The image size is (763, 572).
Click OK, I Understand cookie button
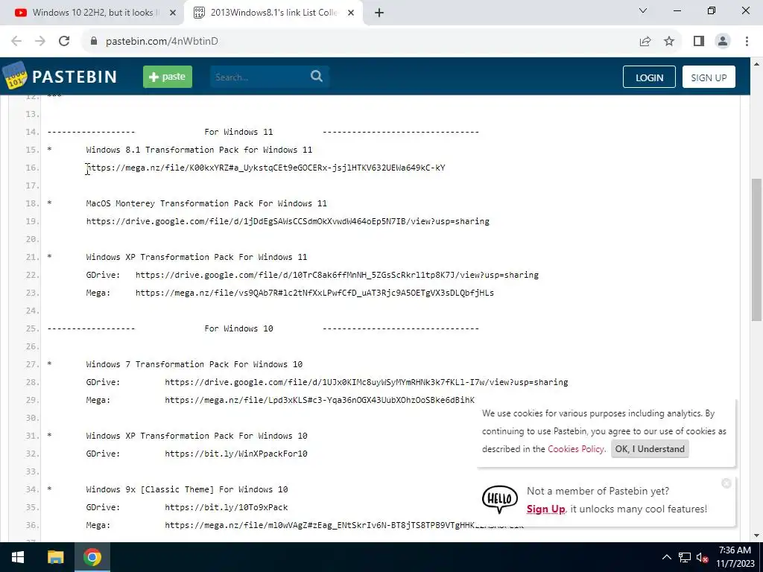click(x=650, y=449)
